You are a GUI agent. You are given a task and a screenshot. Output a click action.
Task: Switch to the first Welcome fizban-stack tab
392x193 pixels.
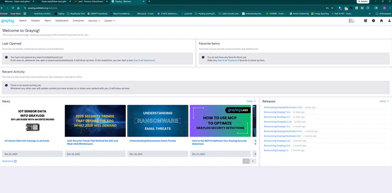(x=17, y=2)
